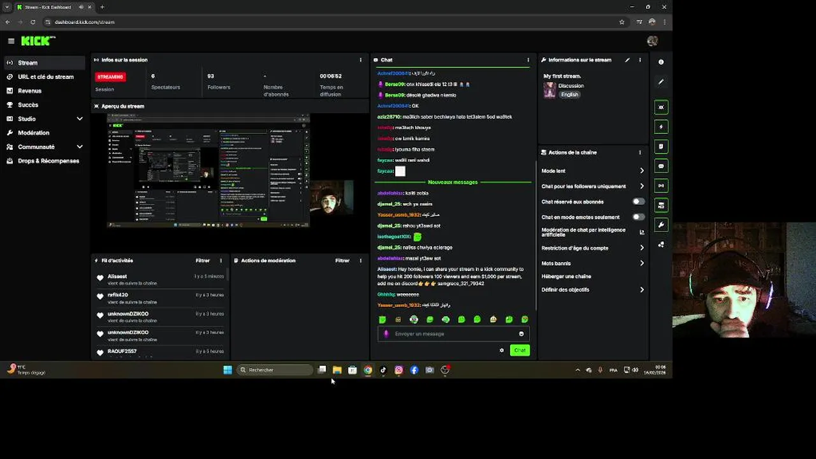
Task: Click inside the Envoyer un message field
Action: (x=453, y=334)
